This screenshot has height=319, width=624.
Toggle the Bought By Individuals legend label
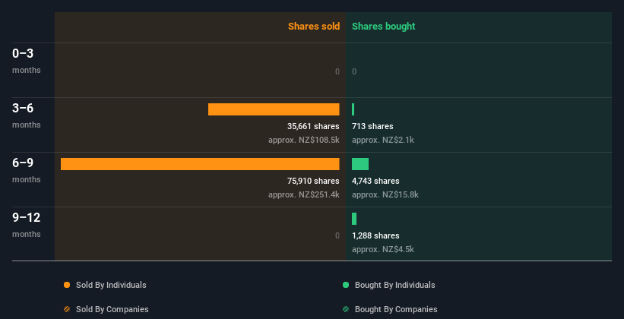click(x=394, y=285)
